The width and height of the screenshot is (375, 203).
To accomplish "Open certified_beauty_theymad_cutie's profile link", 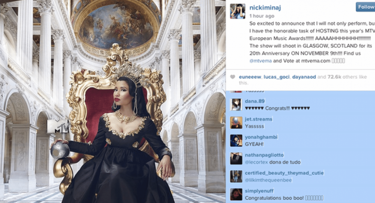I will pyautogui.click(x=284, y=173).
